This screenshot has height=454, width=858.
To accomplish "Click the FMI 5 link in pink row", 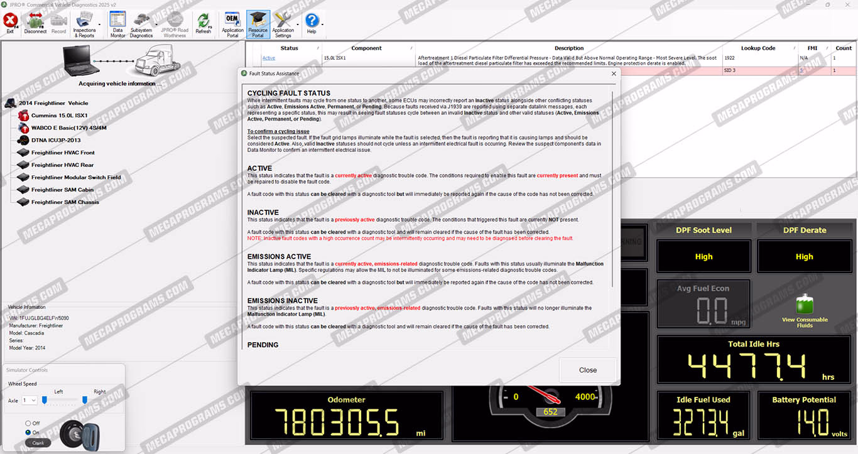I will (801, 70).
